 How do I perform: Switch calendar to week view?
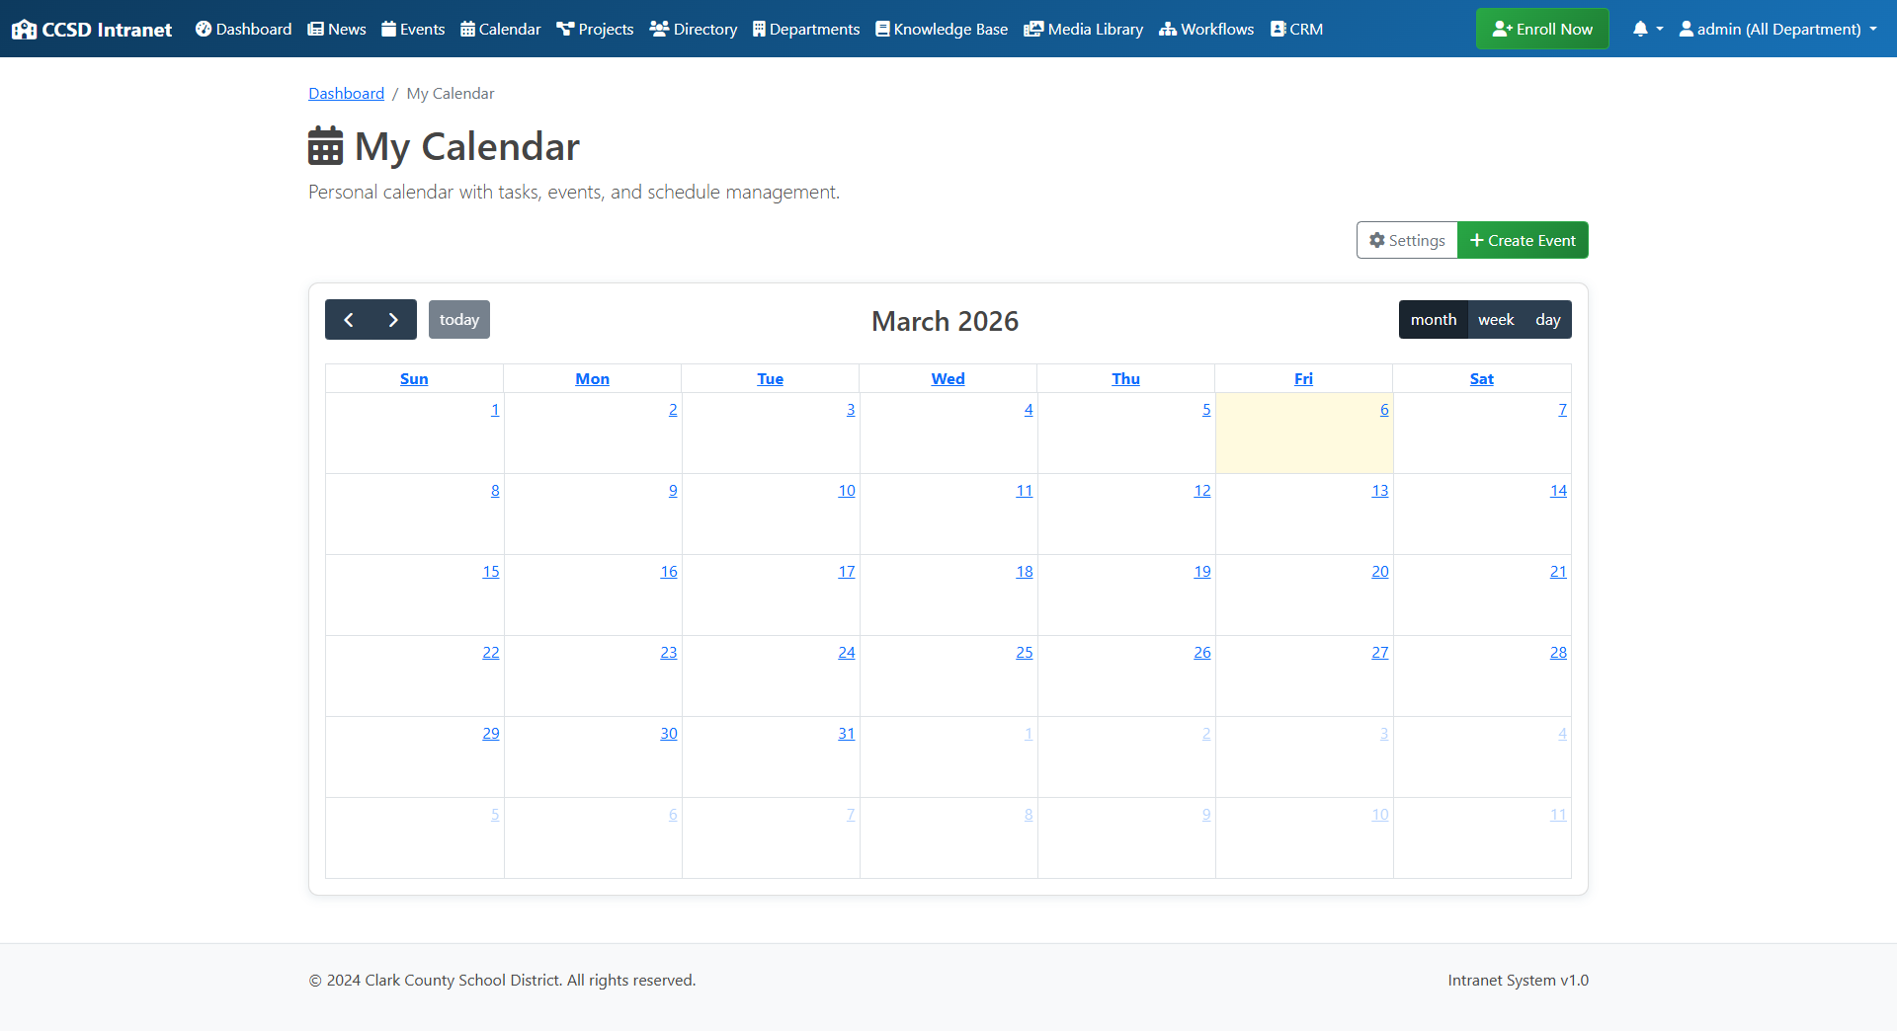coord(1496,320)
